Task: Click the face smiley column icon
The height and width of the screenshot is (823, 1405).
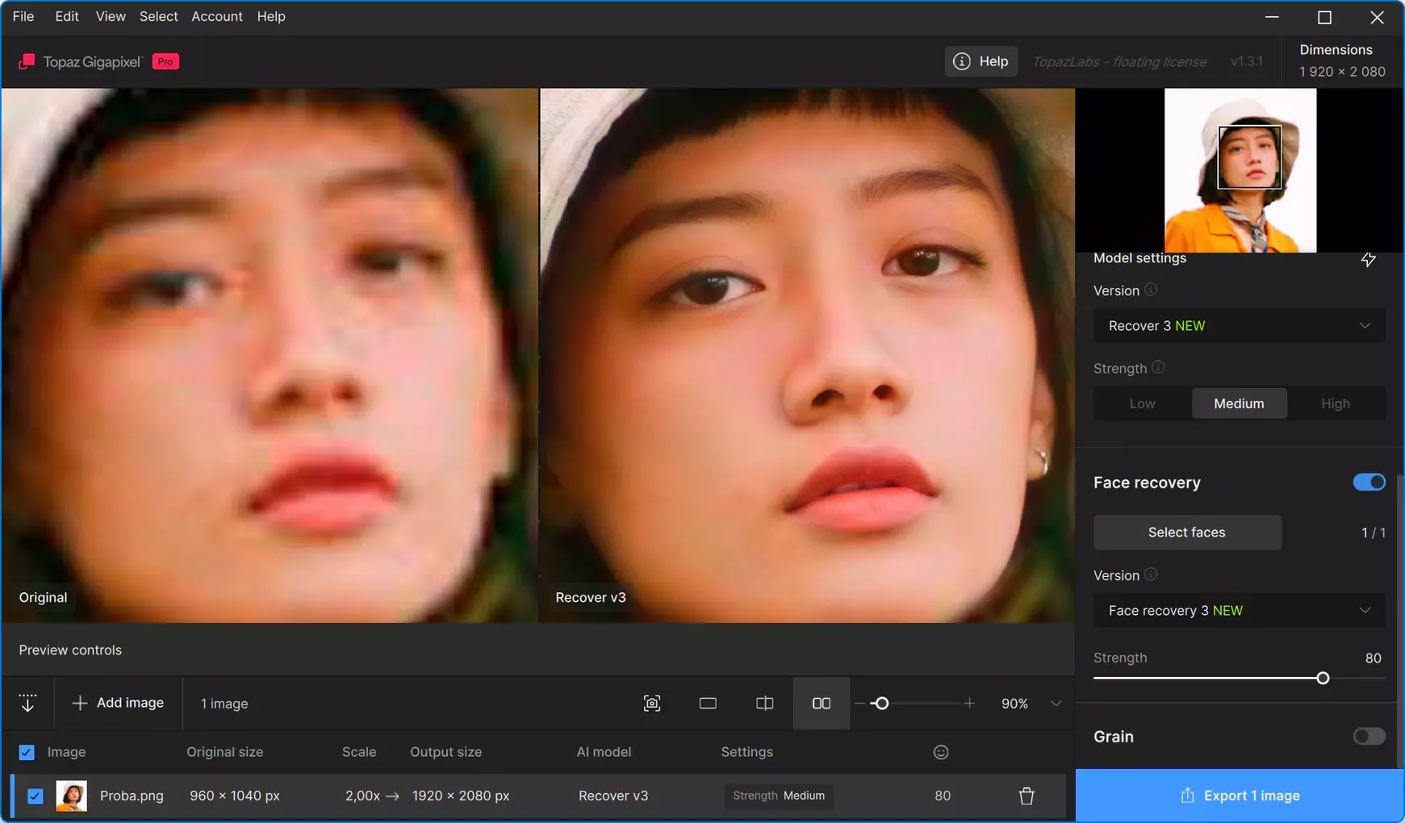Action: click(x=941, y=752)
